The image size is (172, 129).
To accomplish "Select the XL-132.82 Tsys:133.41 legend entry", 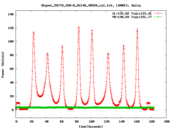I will [132, 13].
